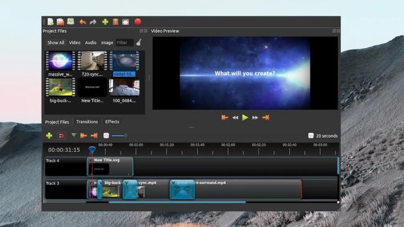404x227 pixels.
Task: Clear the filter using the broom icon
Action: tap(139, 42)
